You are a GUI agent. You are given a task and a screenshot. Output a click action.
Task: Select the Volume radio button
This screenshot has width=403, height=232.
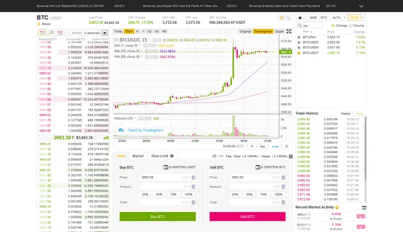tap(350, 26)
